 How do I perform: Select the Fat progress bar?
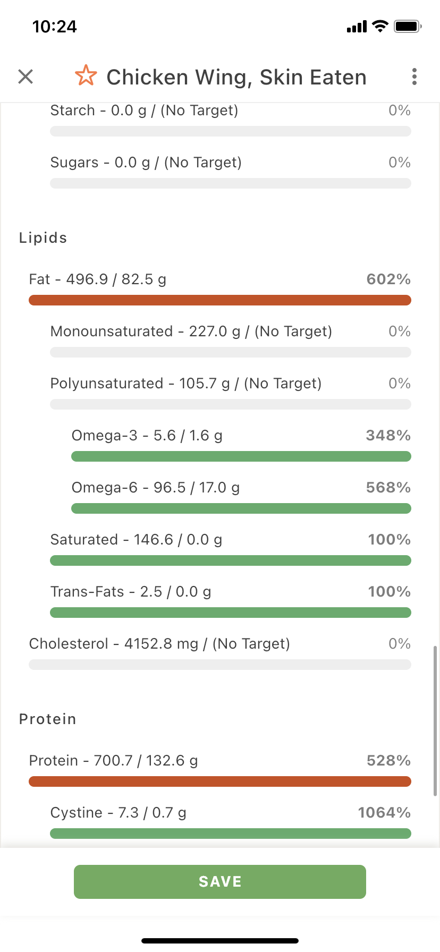220,300
